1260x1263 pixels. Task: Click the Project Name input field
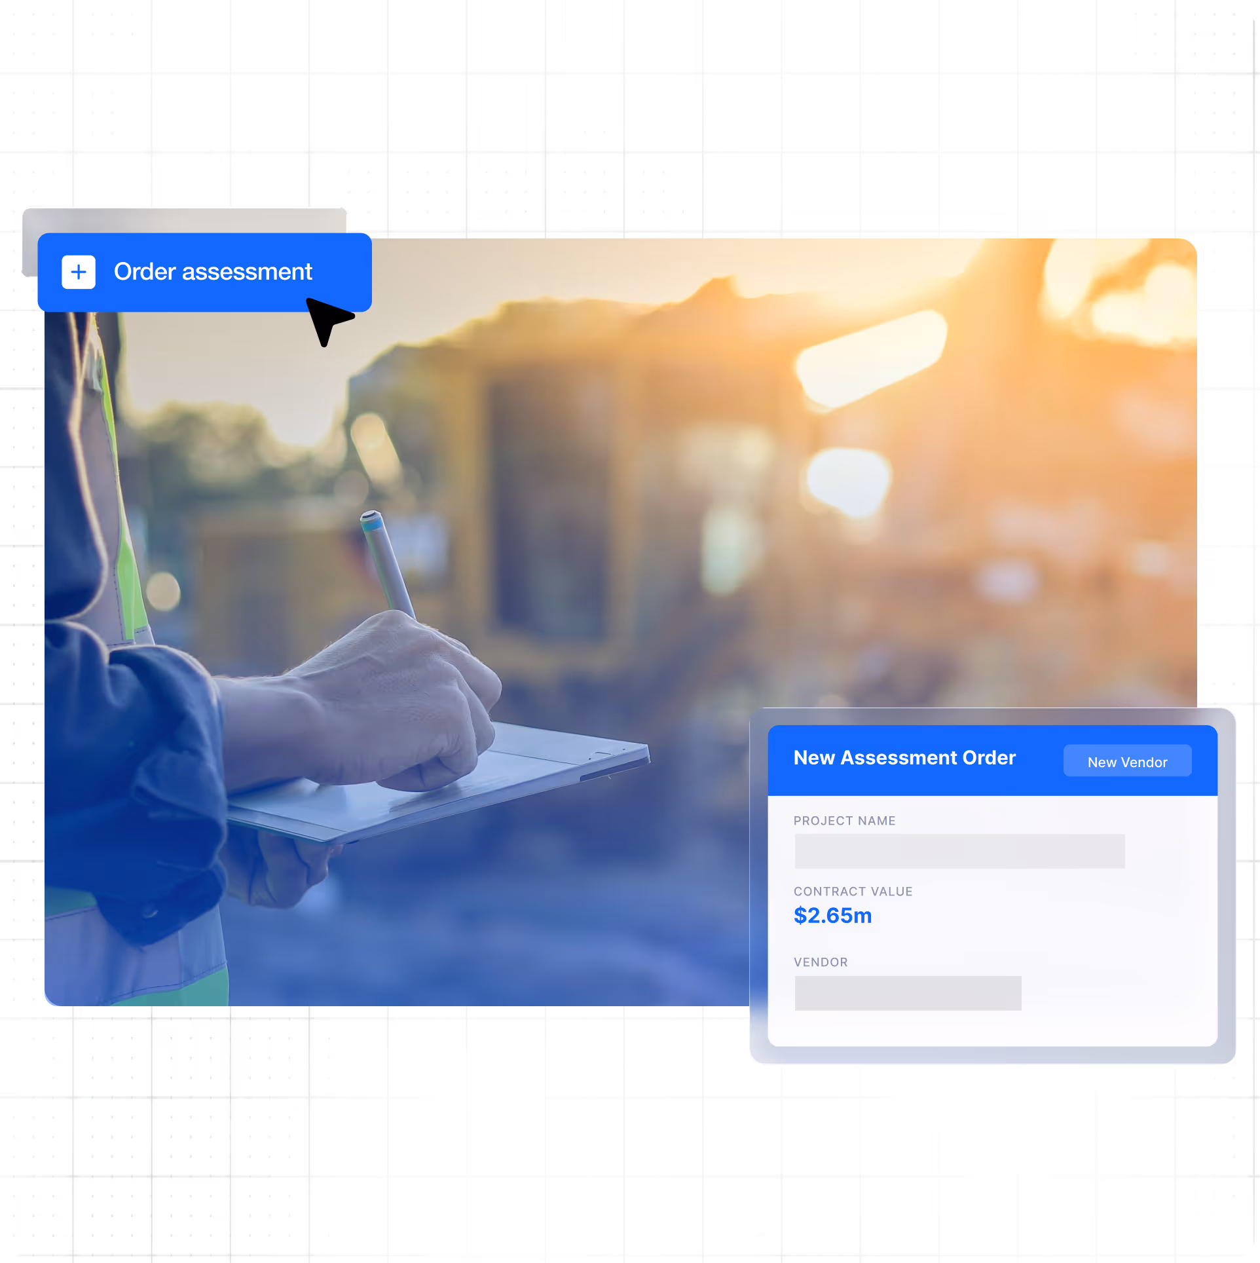coord(959,851)
